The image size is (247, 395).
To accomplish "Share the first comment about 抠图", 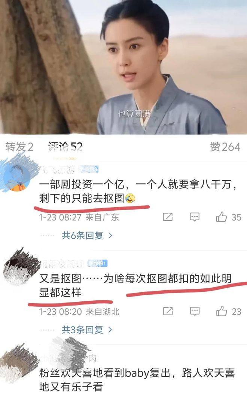I will [x=168, y=217].
